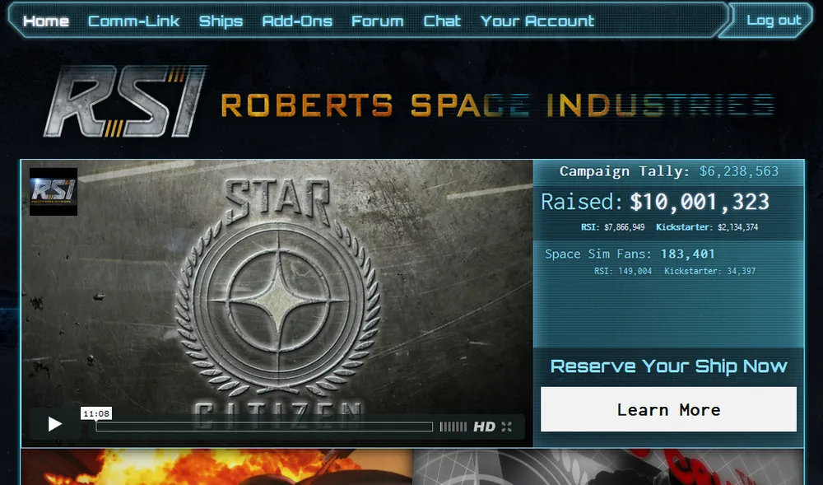
Task: Open the Comm-Link page
Action: click(x=134, y=21)
